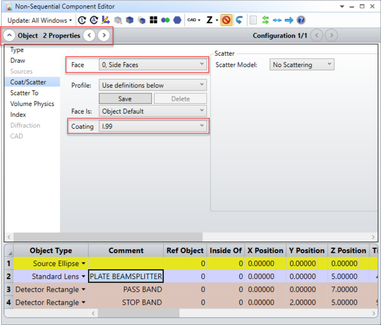381x325 pixels.
Task: Click the Update All (A) refresh icon
Action: 94,20
